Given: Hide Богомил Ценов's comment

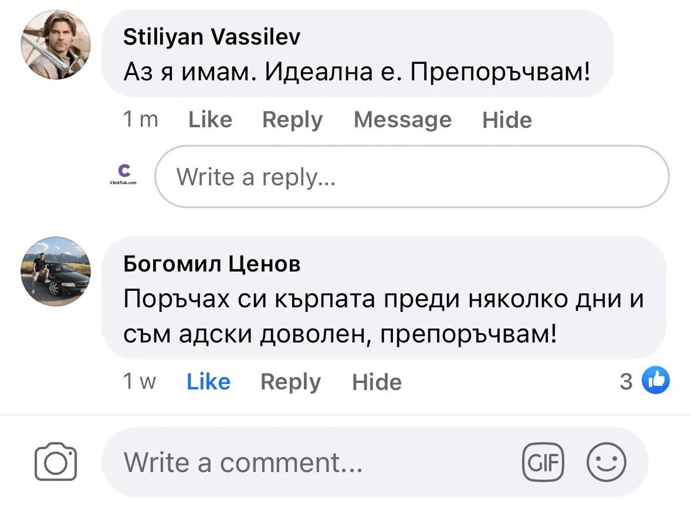Looking at the screenshot, I should pyautogui.click(x=376, y=381).
